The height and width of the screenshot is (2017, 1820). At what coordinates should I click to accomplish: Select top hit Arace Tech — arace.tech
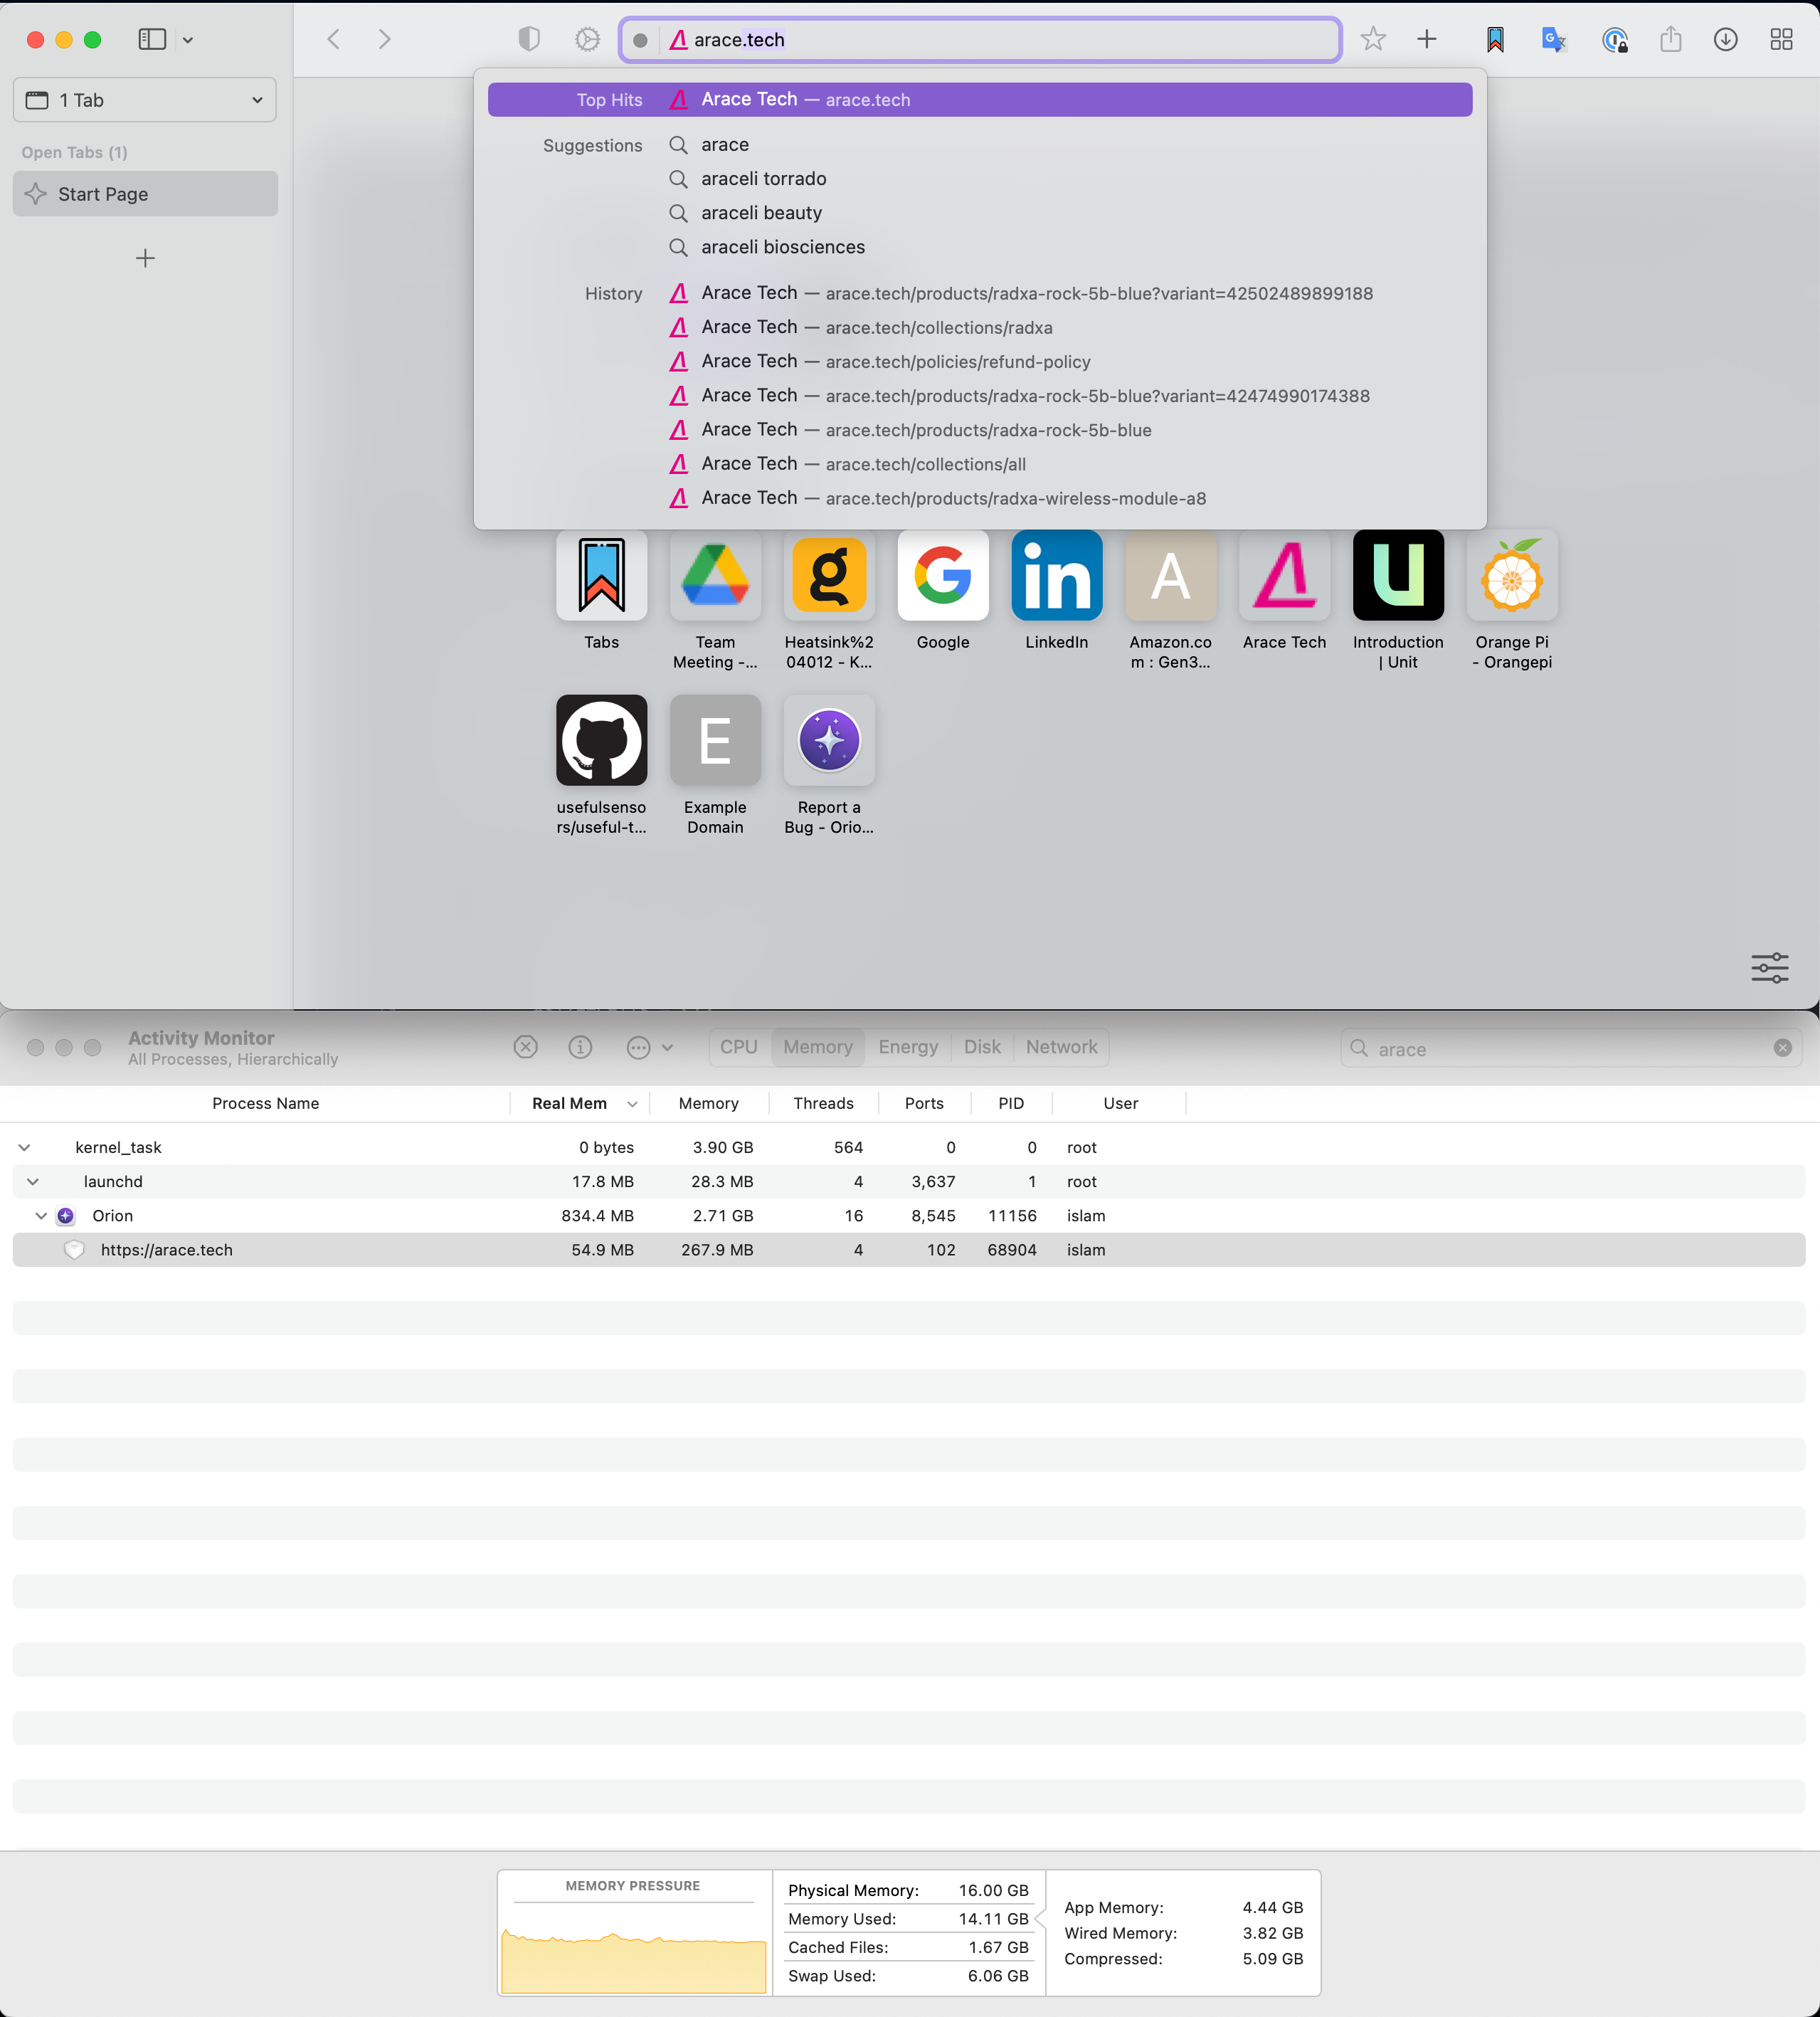(980, 99)
